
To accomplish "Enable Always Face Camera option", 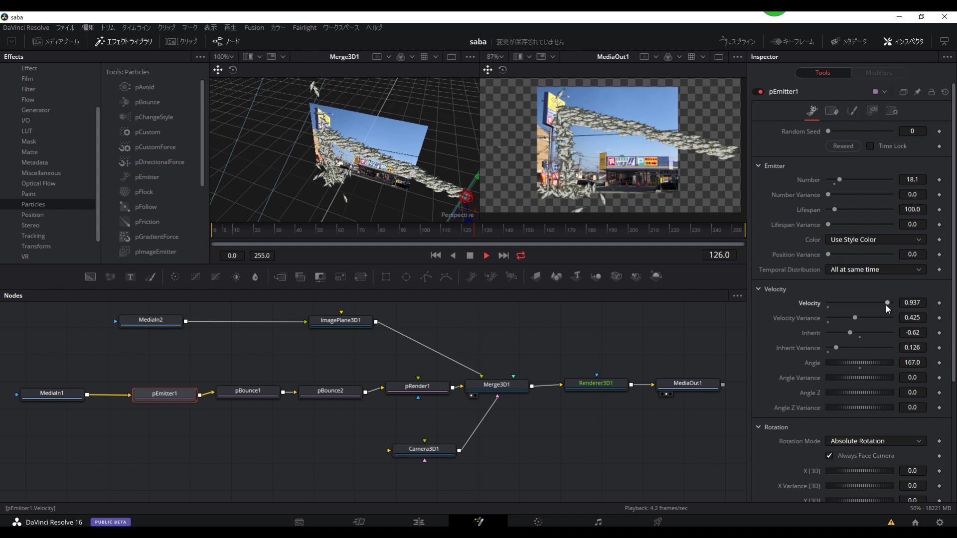I will pos(829,455).
